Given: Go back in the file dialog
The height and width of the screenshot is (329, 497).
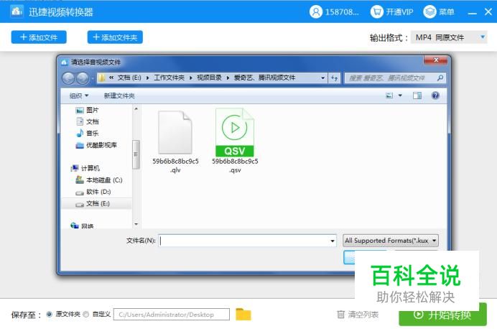Looking at the screenshot, I should pos(68,78).
